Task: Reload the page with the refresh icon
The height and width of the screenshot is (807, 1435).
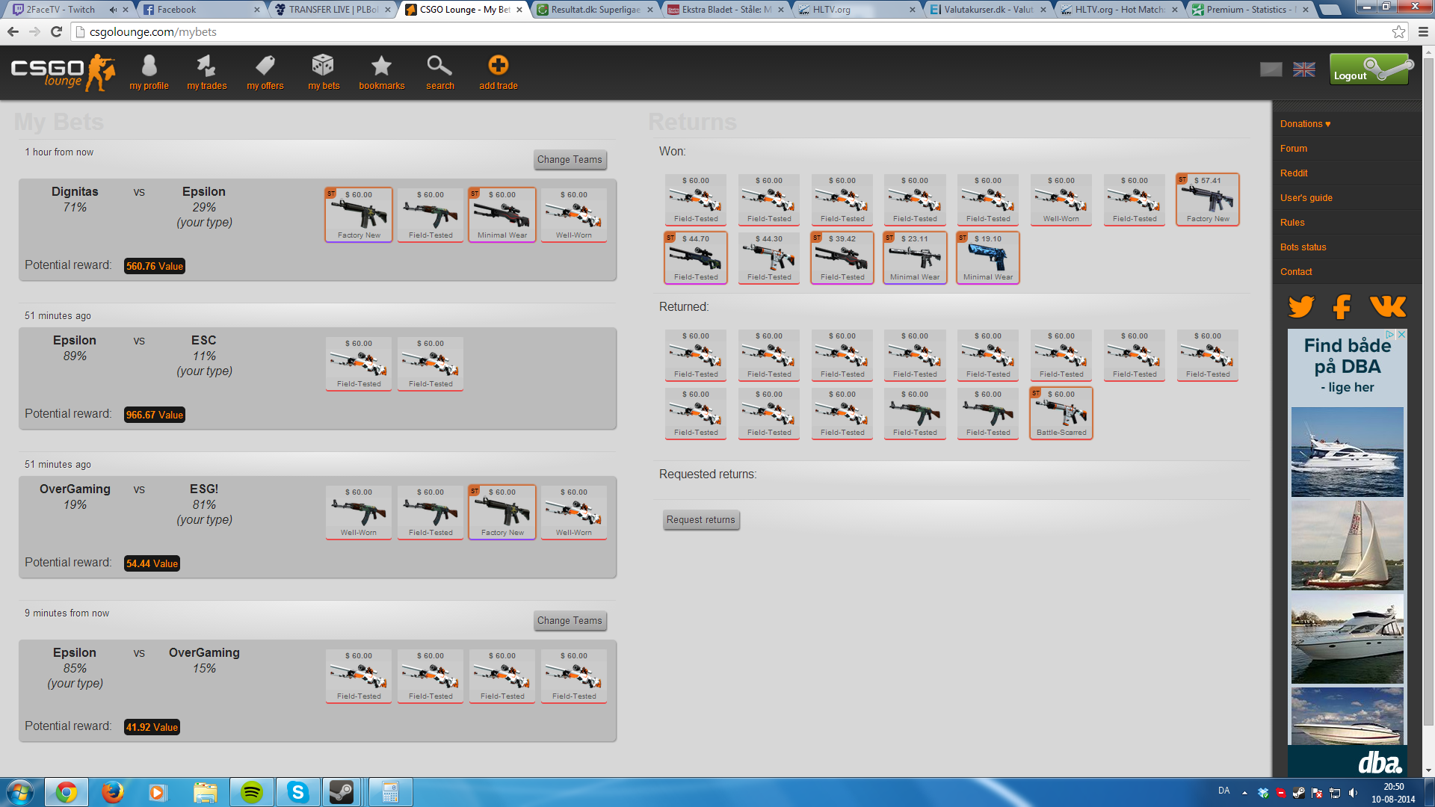Action: click(56, 31)
